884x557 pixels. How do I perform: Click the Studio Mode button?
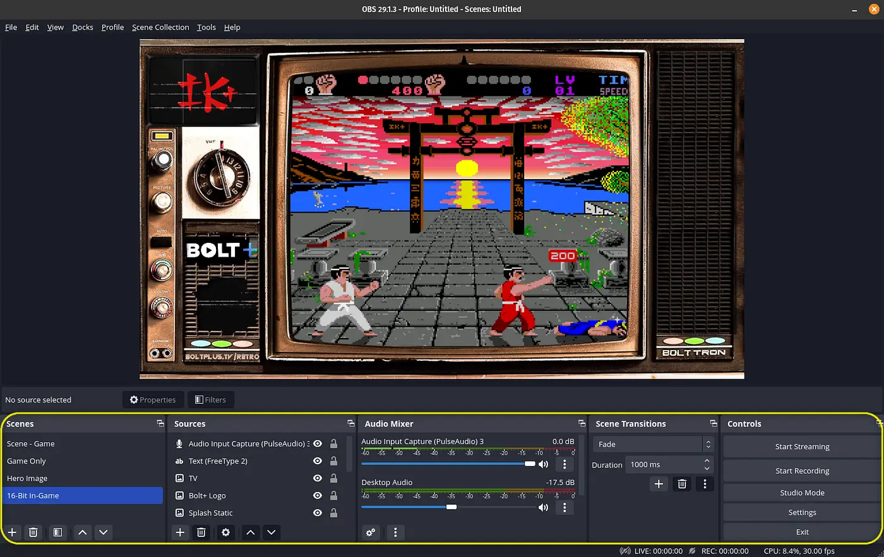[802, 493]
